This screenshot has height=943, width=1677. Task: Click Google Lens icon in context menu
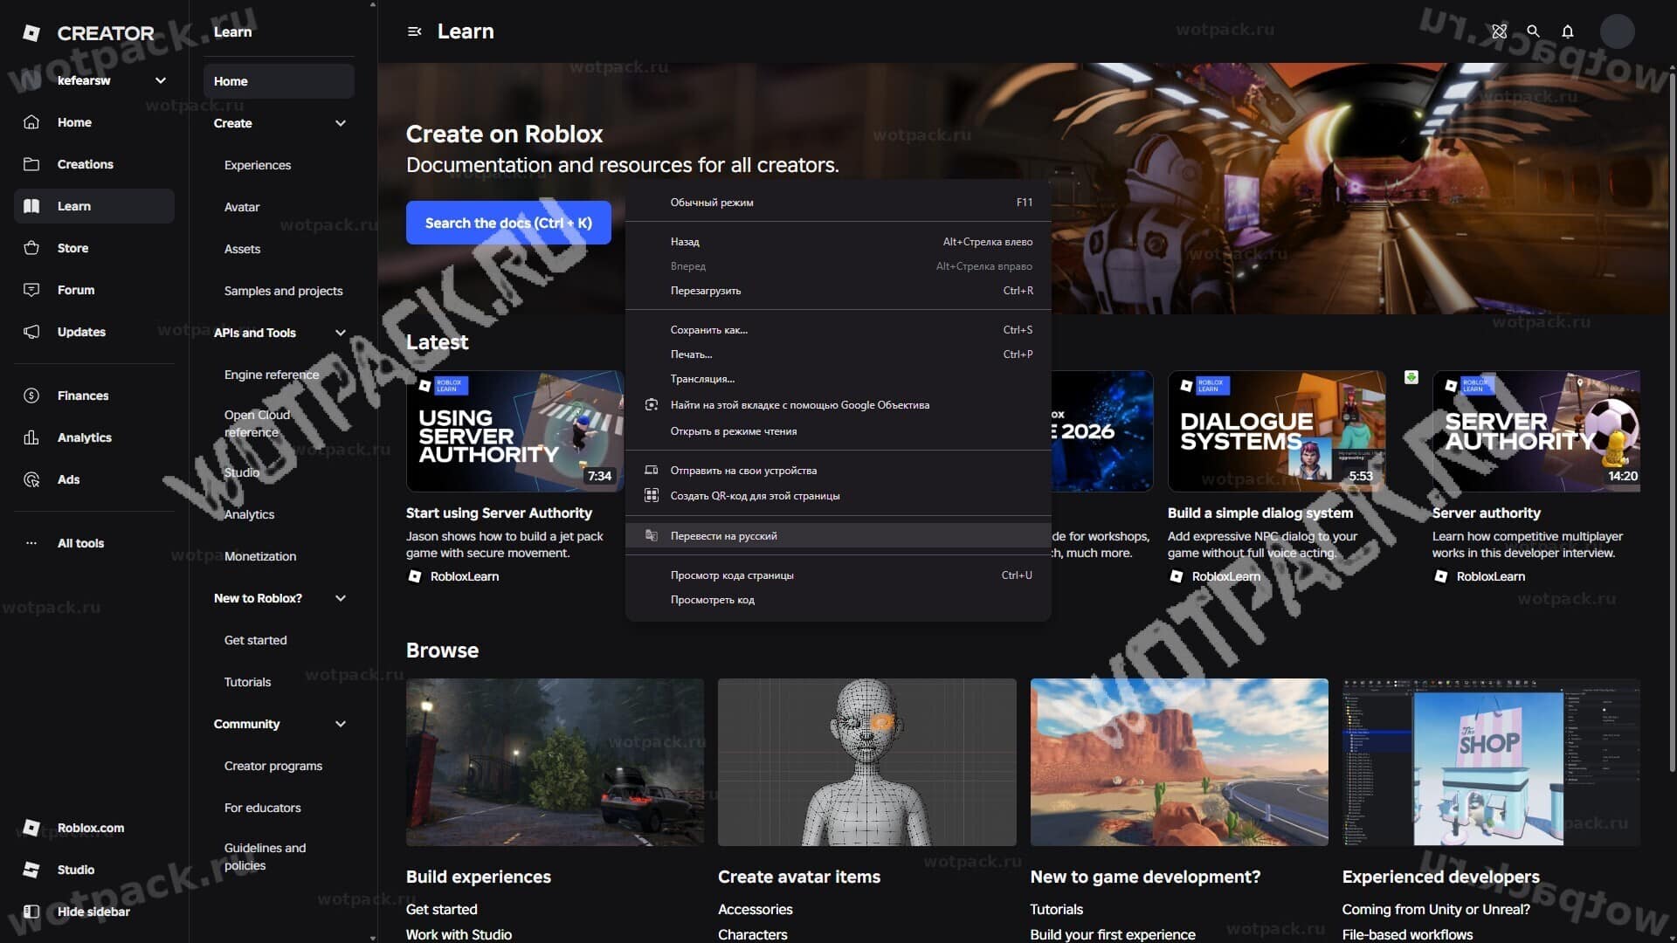(651, 405)
